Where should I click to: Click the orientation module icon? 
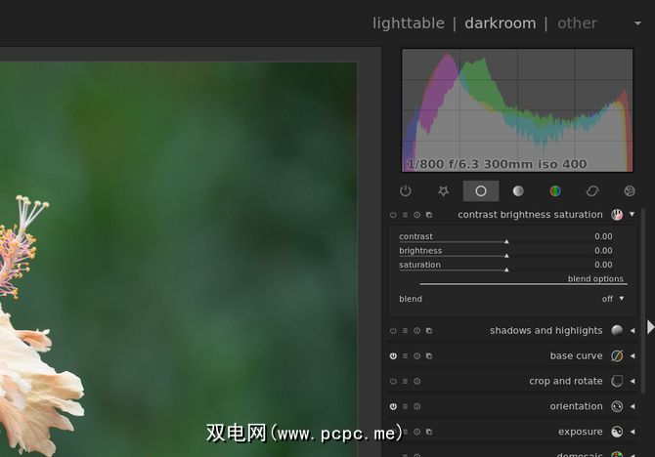tap(617, 406)
